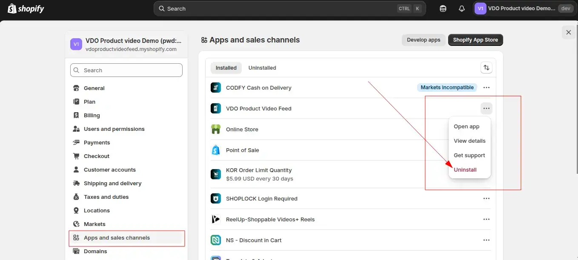
Task: Click the VDO Product Video Feed icon
Action: click(x=216, y=108)
